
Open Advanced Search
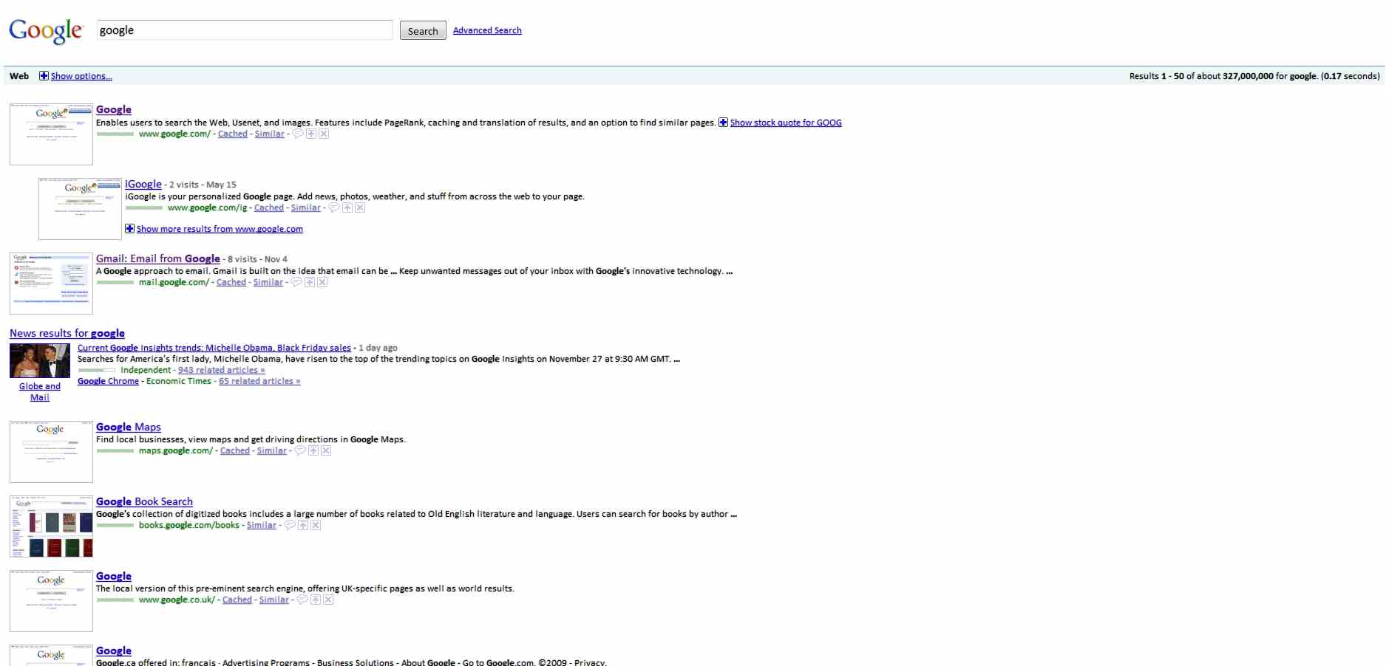tap(487, 30)
